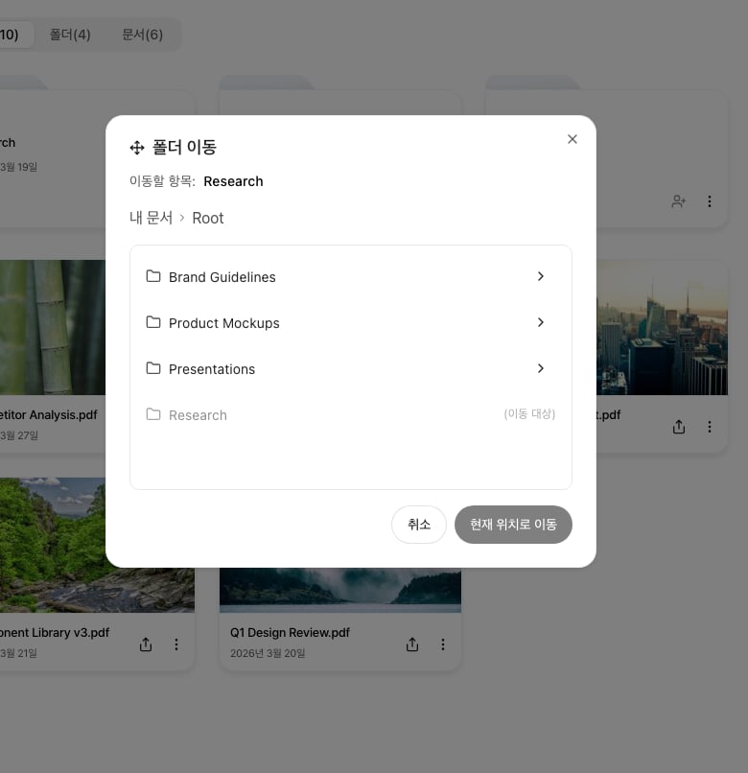Open more options for Q1 Design Review.pdf
Image resolution: width=748 pixels, height=773 pixels.
click(443, 644)
